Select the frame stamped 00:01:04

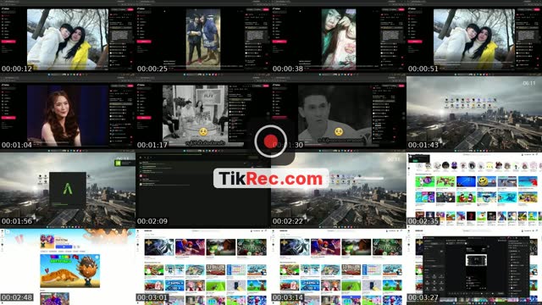[x=68, y=114]
